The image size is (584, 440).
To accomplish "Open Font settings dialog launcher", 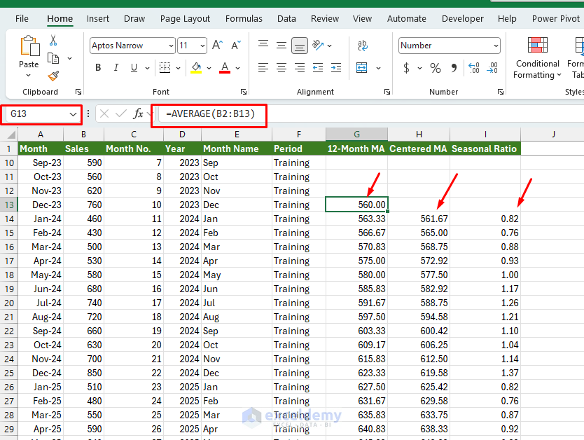I will pos(244,92).
